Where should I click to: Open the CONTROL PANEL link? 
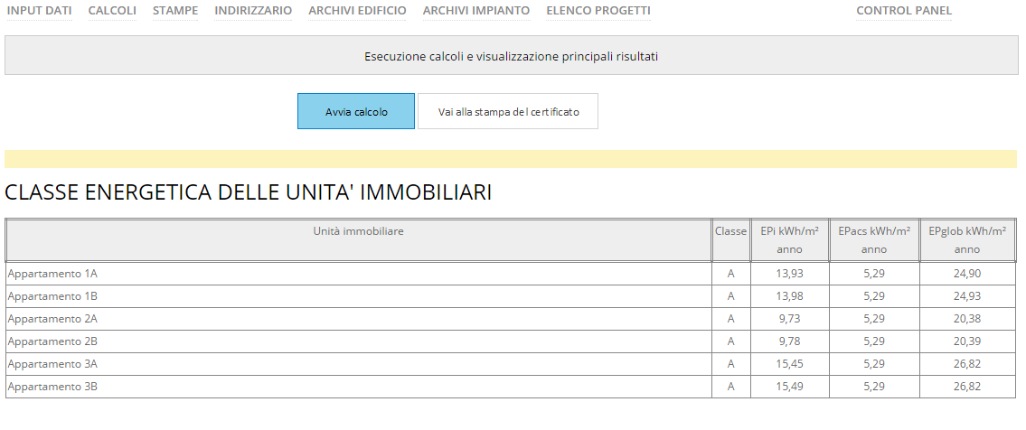tap(904, 11)
